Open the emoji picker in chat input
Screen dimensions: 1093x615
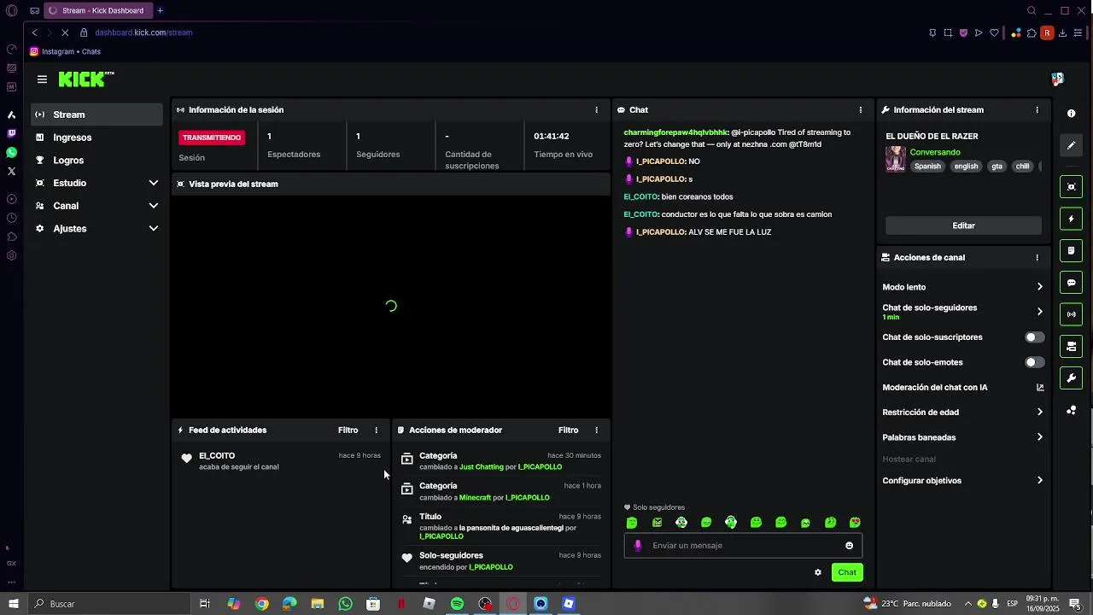pyautogui.click(x=849, y=546)
